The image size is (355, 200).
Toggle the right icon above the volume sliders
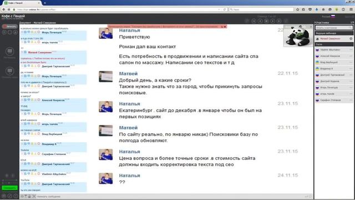13,176
